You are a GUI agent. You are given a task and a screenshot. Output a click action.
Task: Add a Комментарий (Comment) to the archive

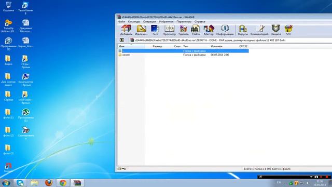coord(259,30)
